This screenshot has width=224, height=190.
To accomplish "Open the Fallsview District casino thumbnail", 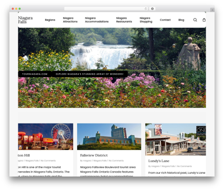I will click(109, 137).
